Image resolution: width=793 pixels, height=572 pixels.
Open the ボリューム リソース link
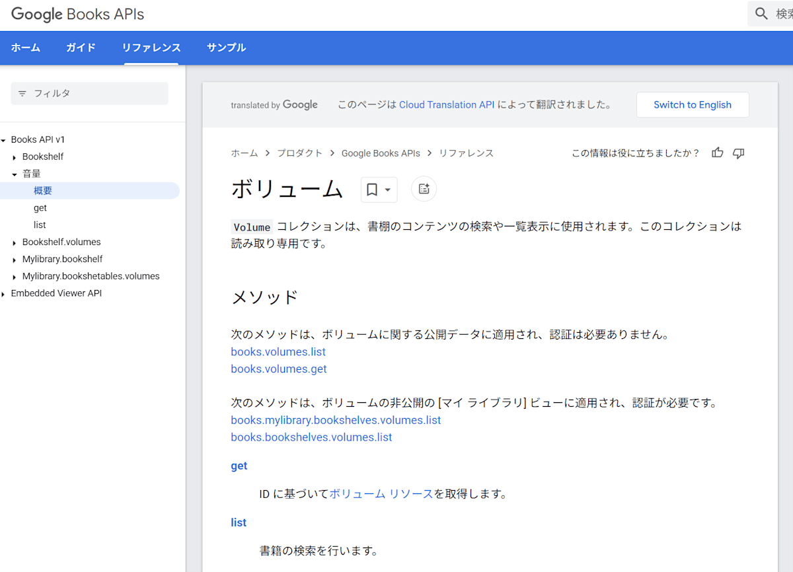coord(381,493)
